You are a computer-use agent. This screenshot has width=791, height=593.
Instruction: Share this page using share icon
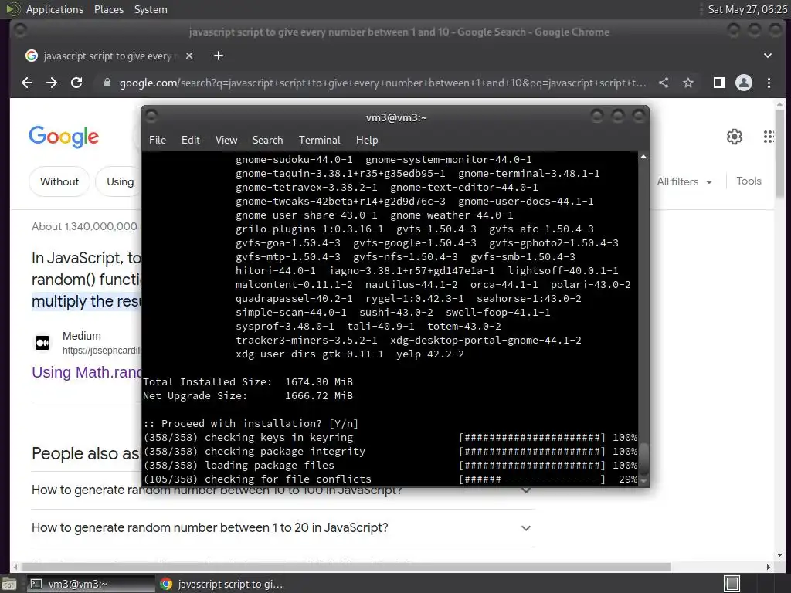pos(664,83)
